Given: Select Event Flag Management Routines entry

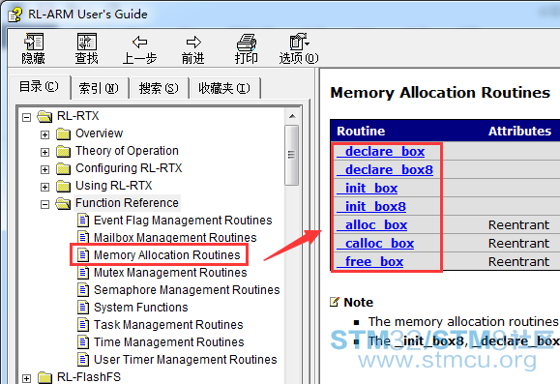Looking at the screenshot, I should pyautogui.click(x=183, y=221).
